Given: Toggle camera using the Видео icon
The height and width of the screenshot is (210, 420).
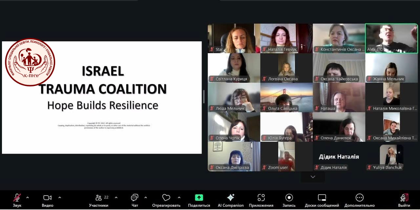Looking at the screenshot, I should pos(48,198).
